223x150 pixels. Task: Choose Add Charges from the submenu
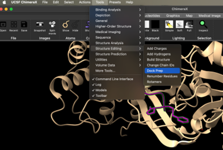[x=162, y=48]
